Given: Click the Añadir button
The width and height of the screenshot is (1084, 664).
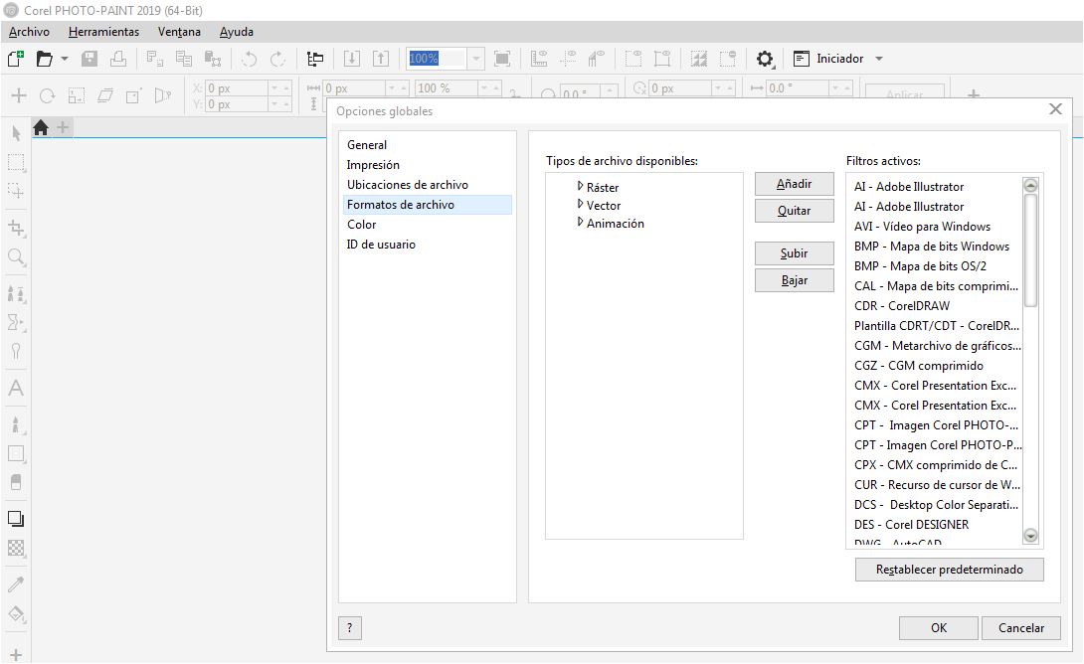Looking at the screenshot, I should click(795, 184).
